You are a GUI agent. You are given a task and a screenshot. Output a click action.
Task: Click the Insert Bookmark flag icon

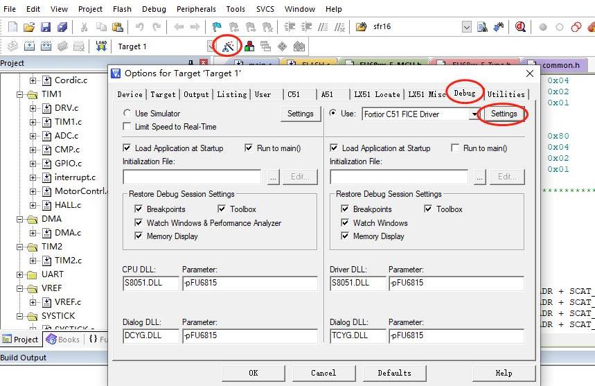tap(216, 27)
